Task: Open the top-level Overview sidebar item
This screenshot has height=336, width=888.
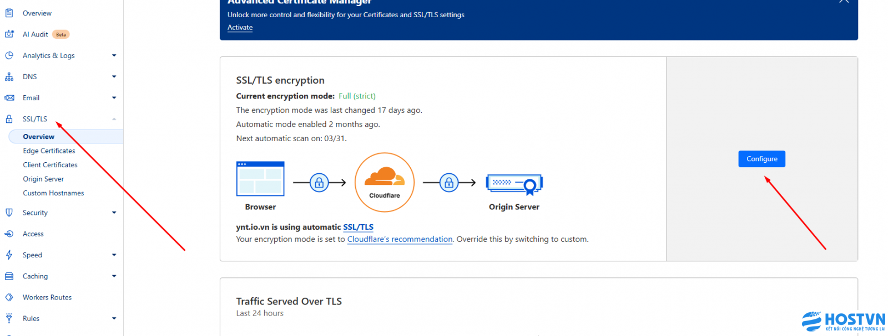Action: (x=37, y=13)
